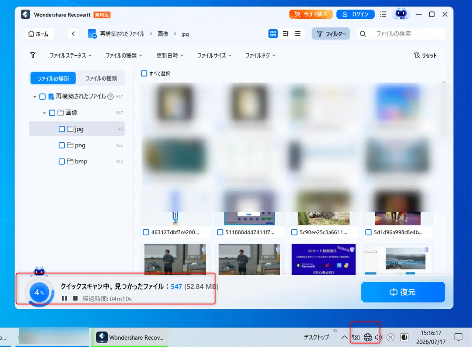The width and height of the screenshot is (472, 347).
Task: Click the ホーム button
Action: click(38, 34)
